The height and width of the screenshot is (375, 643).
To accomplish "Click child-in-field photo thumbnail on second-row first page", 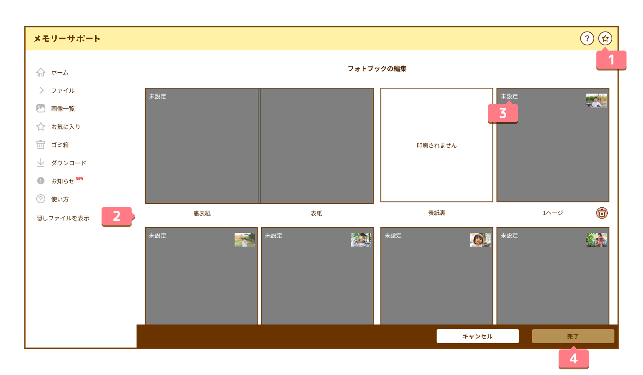I will pyautogui.click(x=245, y=240).
